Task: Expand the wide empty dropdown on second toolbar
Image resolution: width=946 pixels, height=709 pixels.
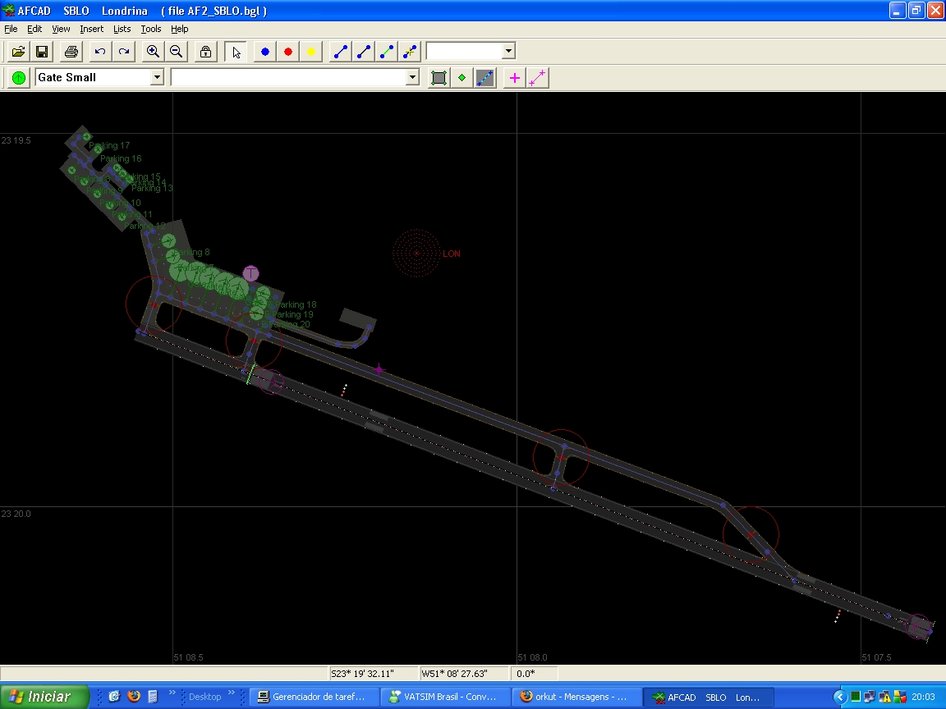Action: point(413,77)
